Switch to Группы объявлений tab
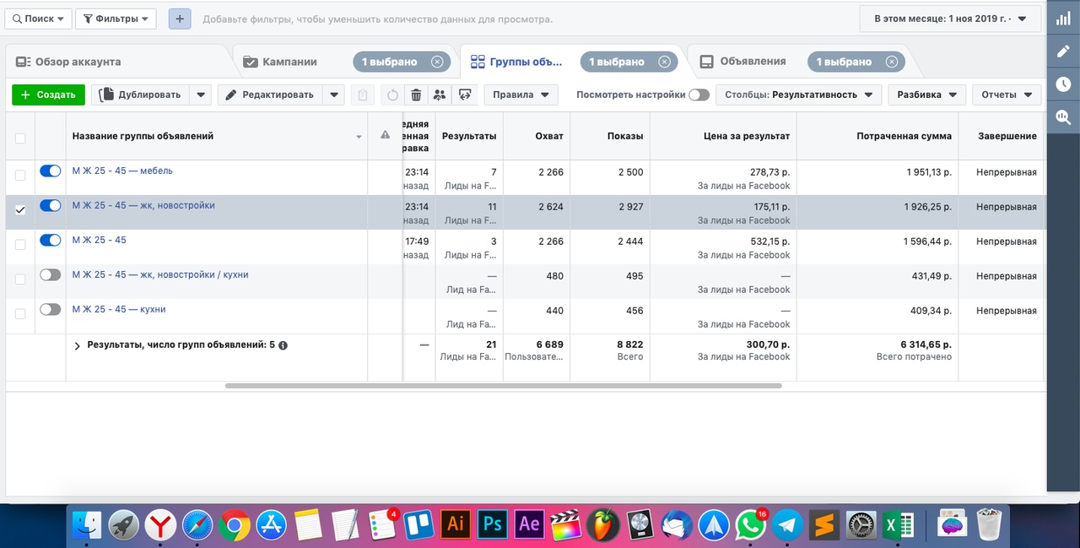Image resolution: width=1080 pixels, height=548 pixels. (x=526, y=62)
